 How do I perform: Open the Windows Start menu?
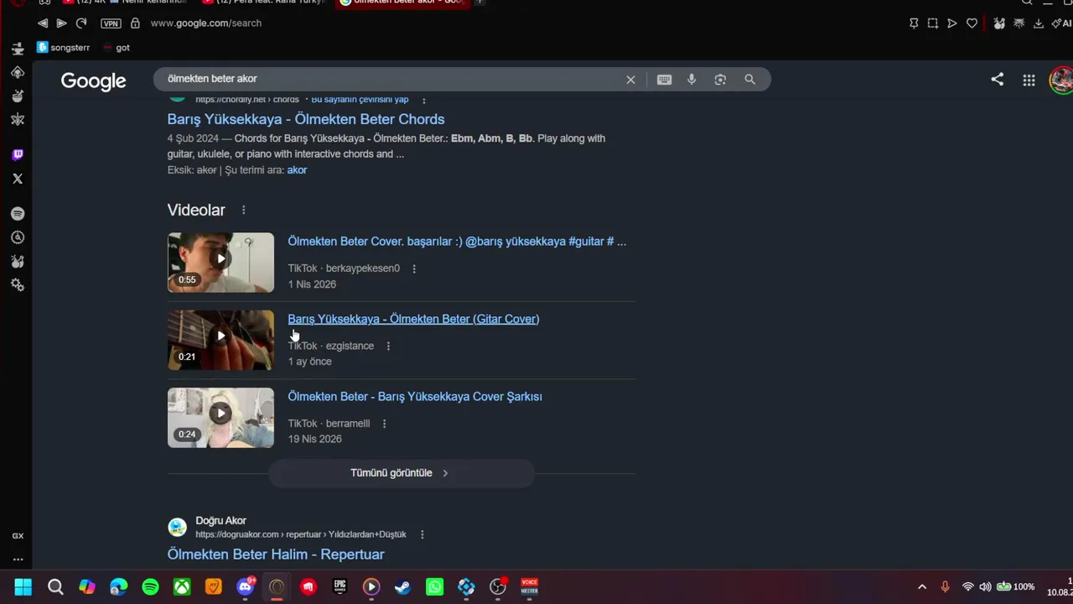23,587
